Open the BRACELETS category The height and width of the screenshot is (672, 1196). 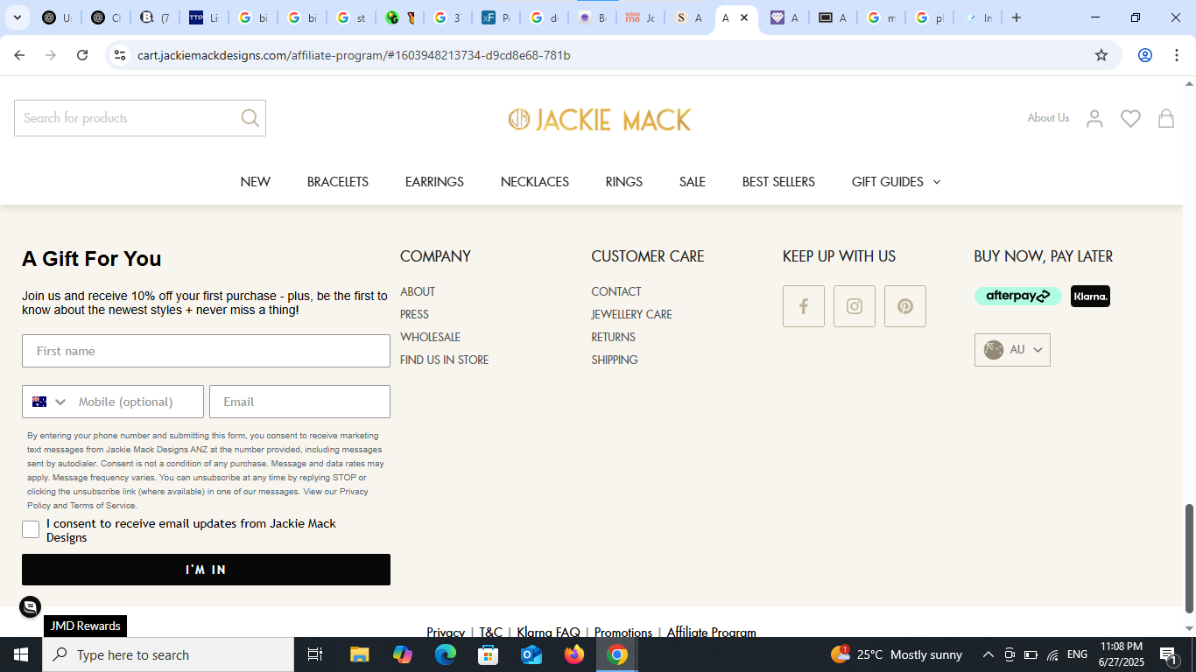pyautogui.click(x=338, y=182)
